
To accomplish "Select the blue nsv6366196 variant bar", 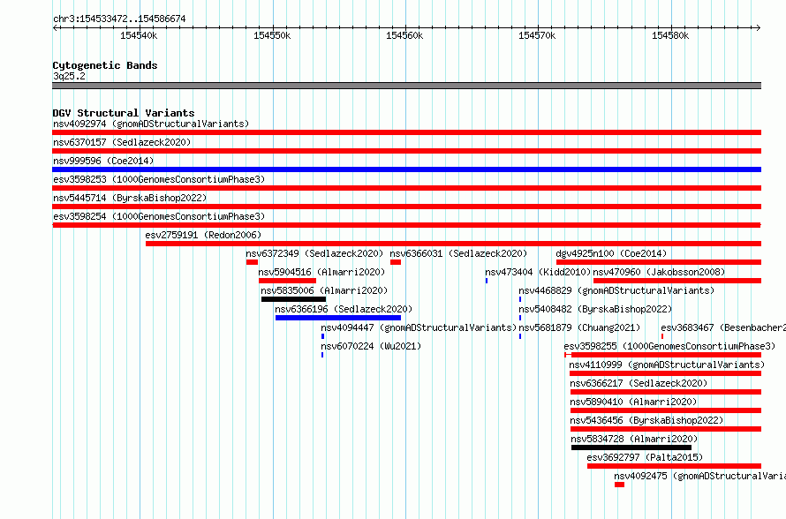I will [338, 318].
